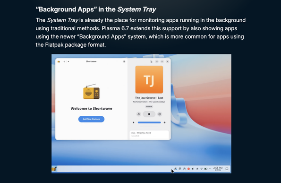Expand hidden tray icons with the up arrow
The height and width of the screenshot is (183, 281).
pos(210,169)
